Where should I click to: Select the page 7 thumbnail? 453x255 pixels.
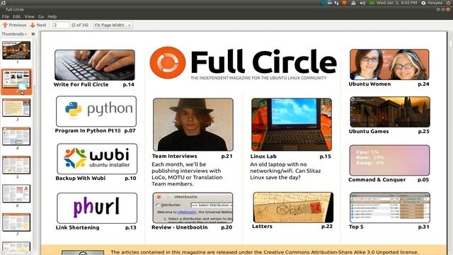point(16,222)
